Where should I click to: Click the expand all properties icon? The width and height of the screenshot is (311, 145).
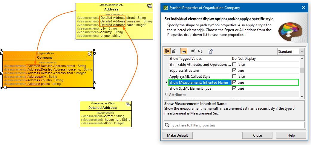(x=194, y=51)
